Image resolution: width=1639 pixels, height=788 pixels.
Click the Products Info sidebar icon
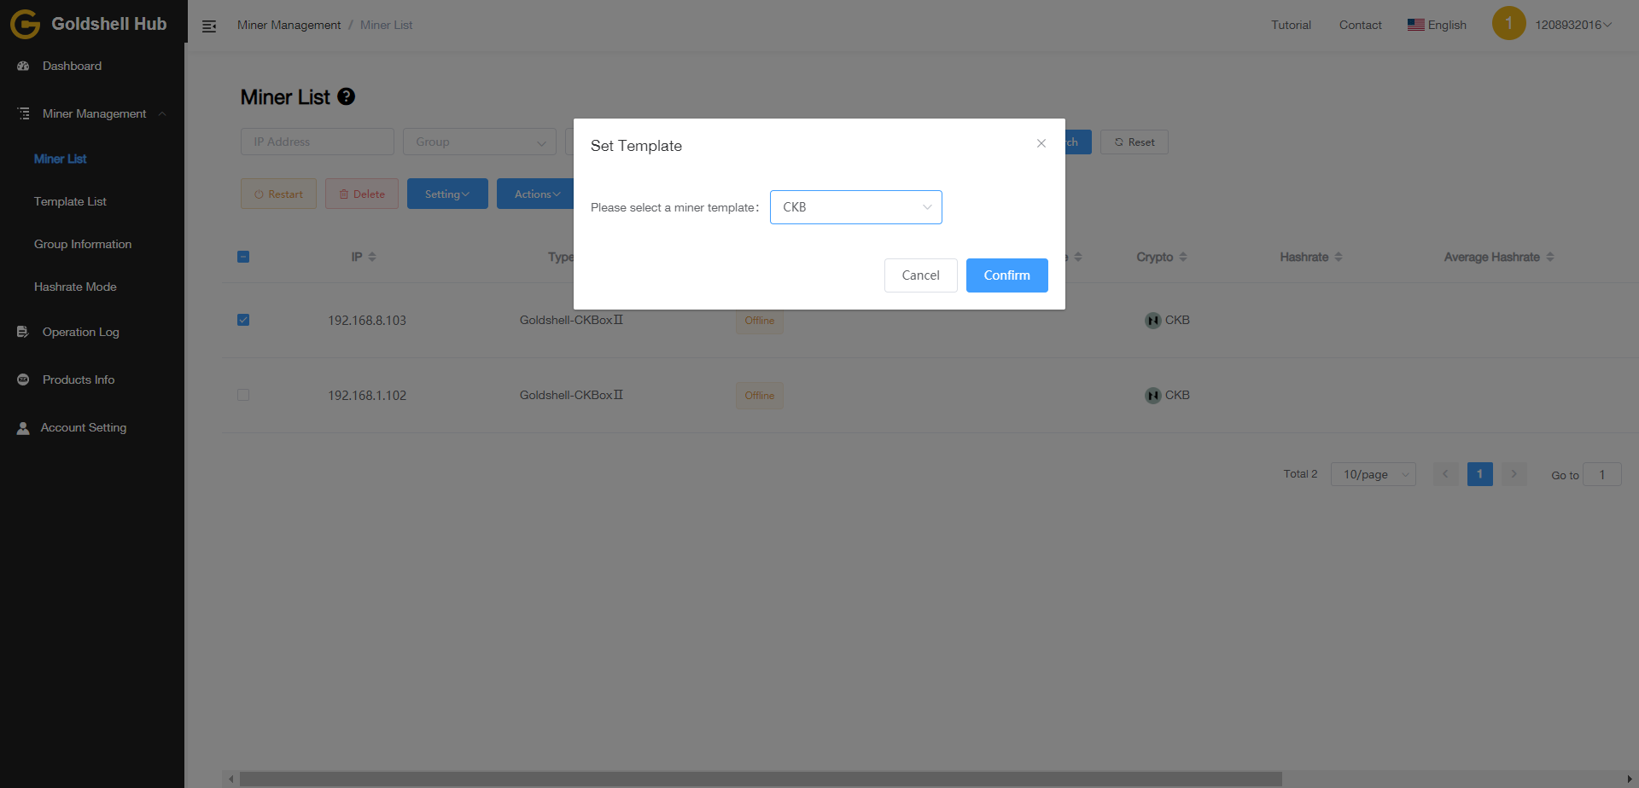[x=23, y=380]
